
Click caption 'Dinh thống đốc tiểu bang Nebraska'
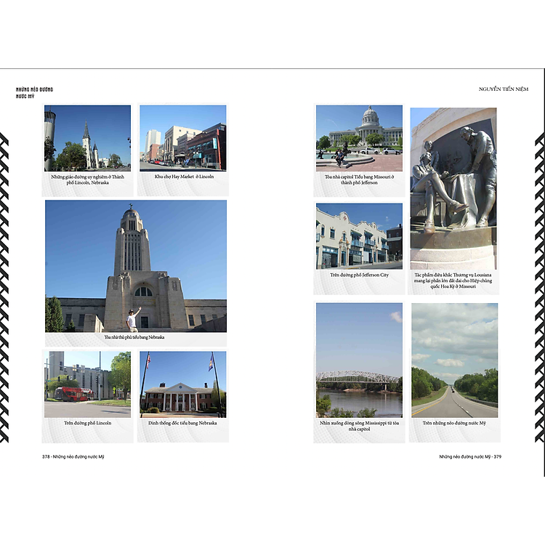pyautogui.click(x=183, y=423)
